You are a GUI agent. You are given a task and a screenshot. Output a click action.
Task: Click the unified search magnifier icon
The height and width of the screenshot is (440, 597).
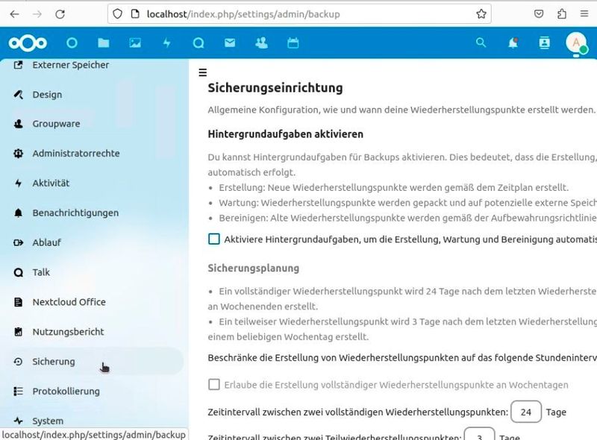(x=481, y=43)
